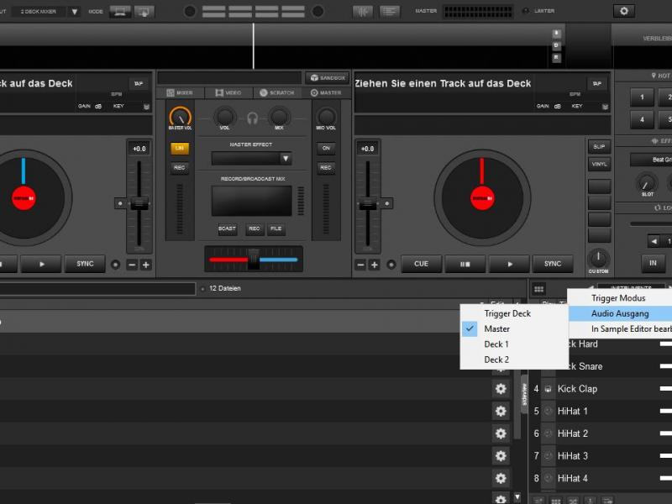Expand the 2 Deck Mixer layout dropdown

click(74, 12)
